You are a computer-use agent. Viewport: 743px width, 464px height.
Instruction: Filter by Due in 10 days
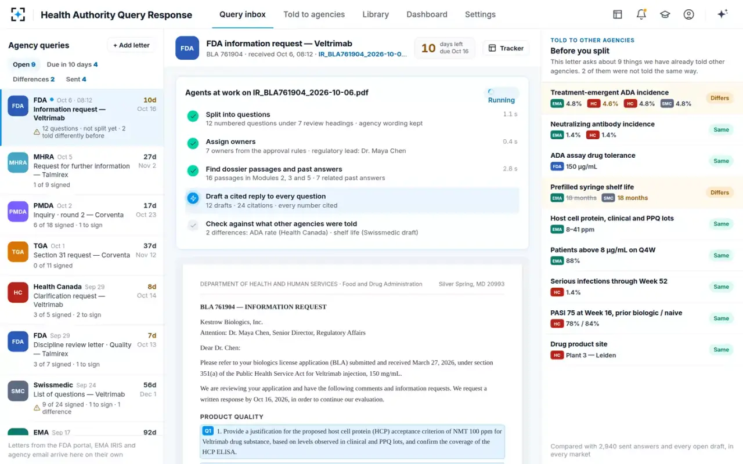click(x=72, y=64)
